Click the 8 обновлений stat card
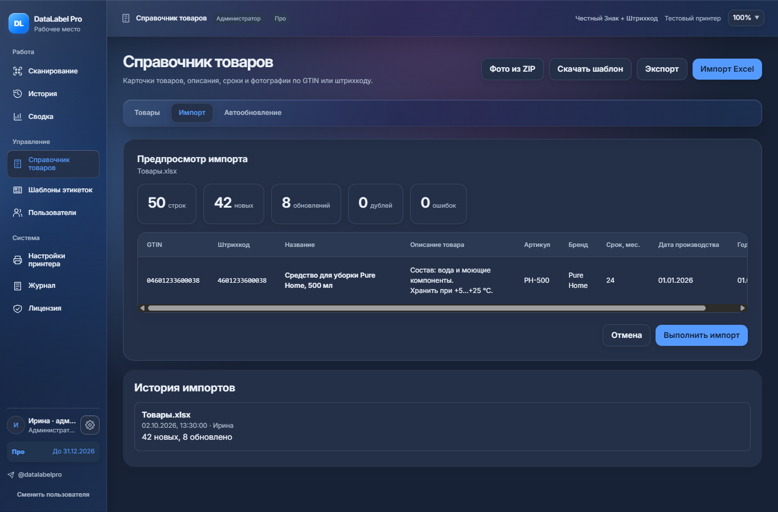The height and width of the screenshot is (512, 778). [x=306, y=204]
